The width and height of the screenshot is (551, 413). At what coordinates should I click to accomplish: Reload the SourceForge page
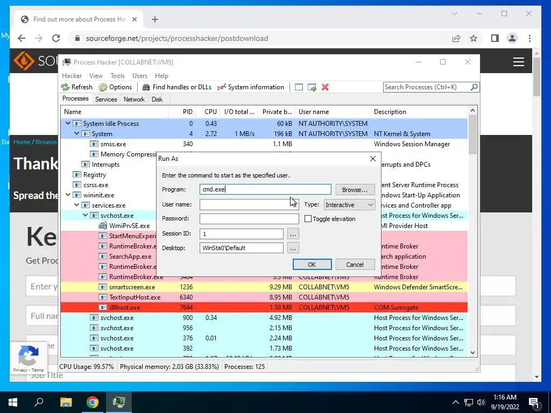[x=56, y=38]
